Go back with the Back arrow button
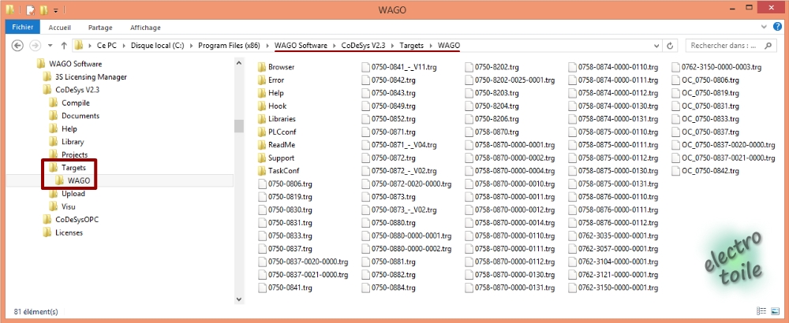The image size is (789, 323). (x=17, y=46)
